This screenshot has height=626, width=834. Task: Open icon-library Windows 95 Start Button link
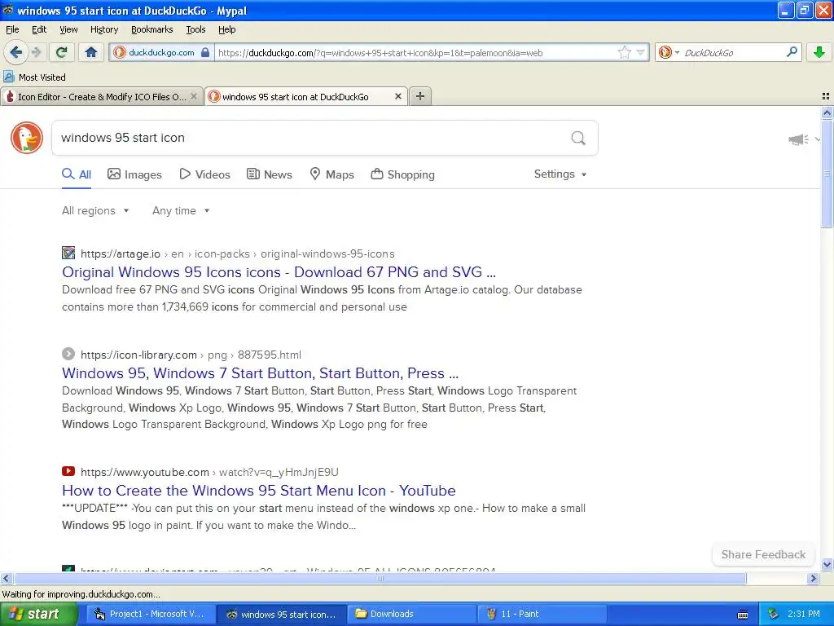pyautogui.click(x=260, y=373)
